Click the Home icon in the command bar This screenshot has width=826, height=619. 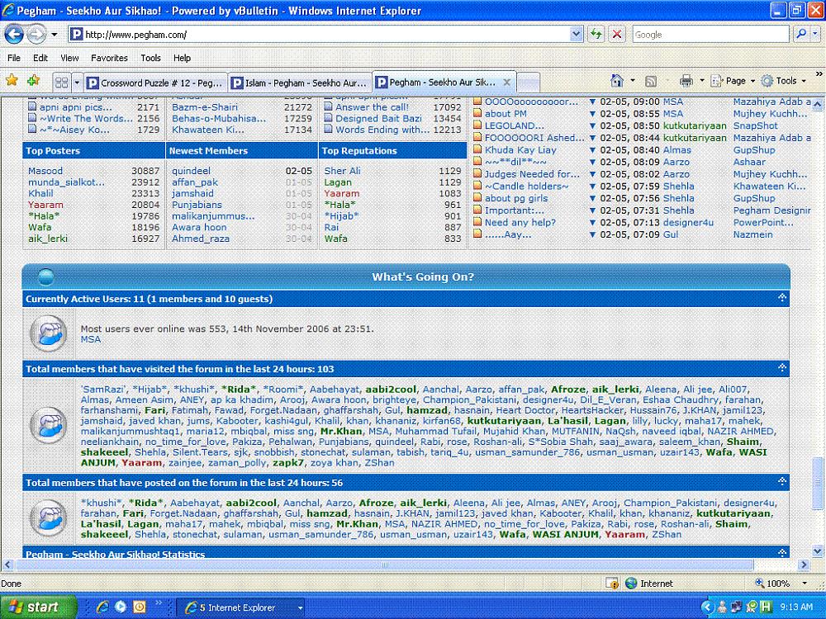point(617,81)
